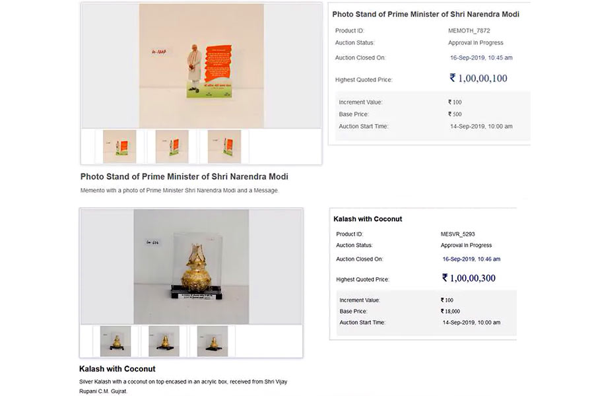This screenshot has width=594, height=396.
Task: Open main image of golden Kalash
Action: (191, 267)
